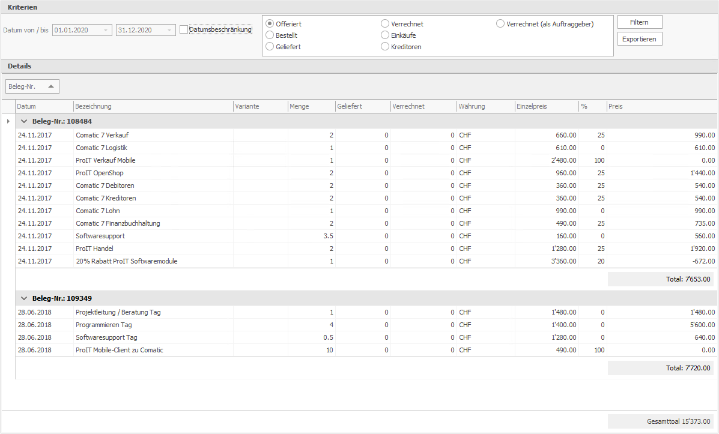Choose the Einkäufe radio option
This screenshot has width=719, height=434.
(386, 35)
